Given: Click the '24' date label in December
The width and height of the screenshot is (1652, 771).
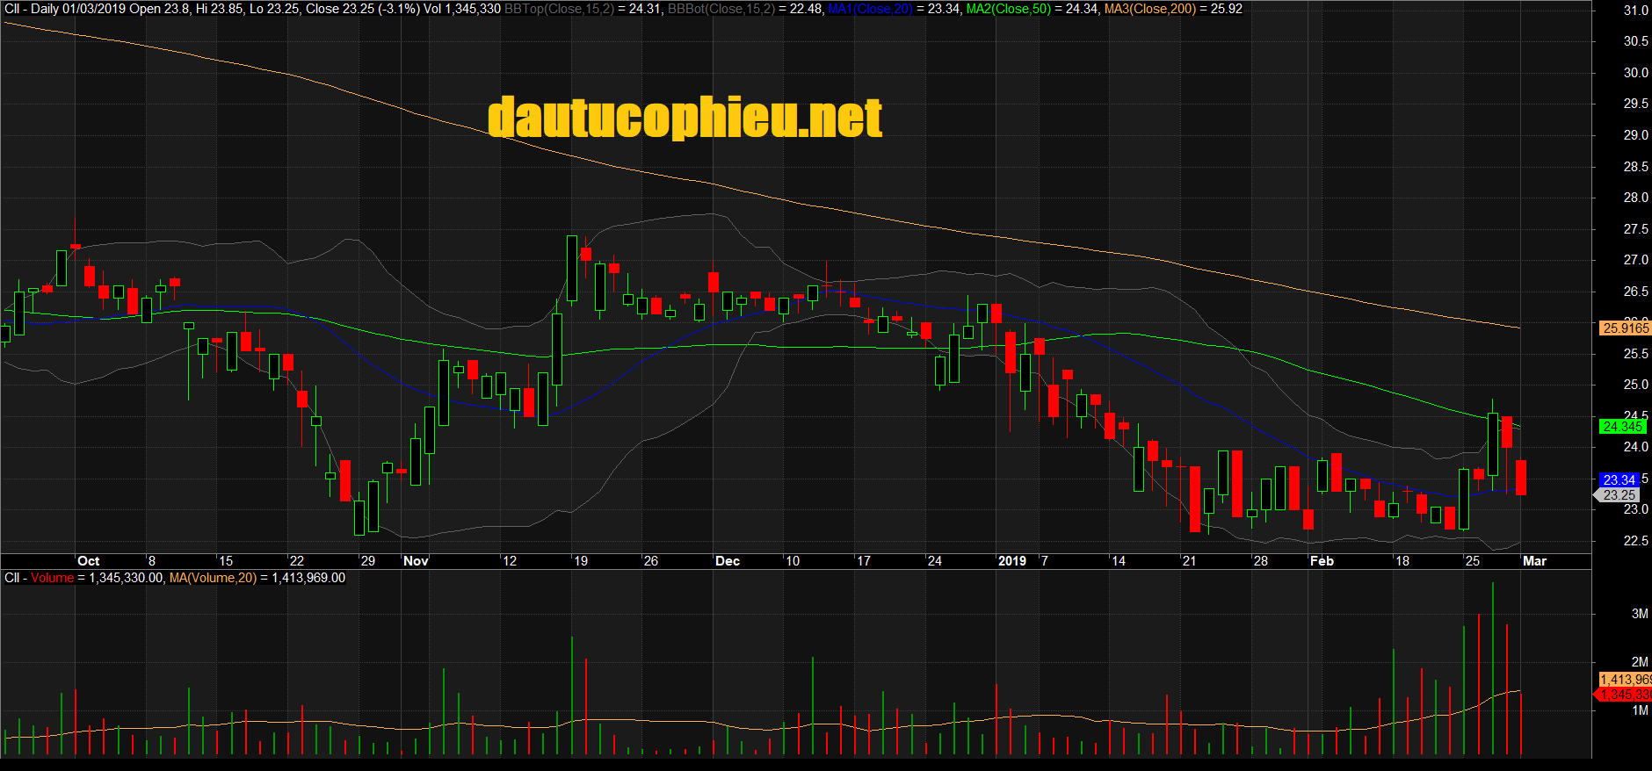Looking at the screenshot, I should pyautogui.click(x=935, y=561).
